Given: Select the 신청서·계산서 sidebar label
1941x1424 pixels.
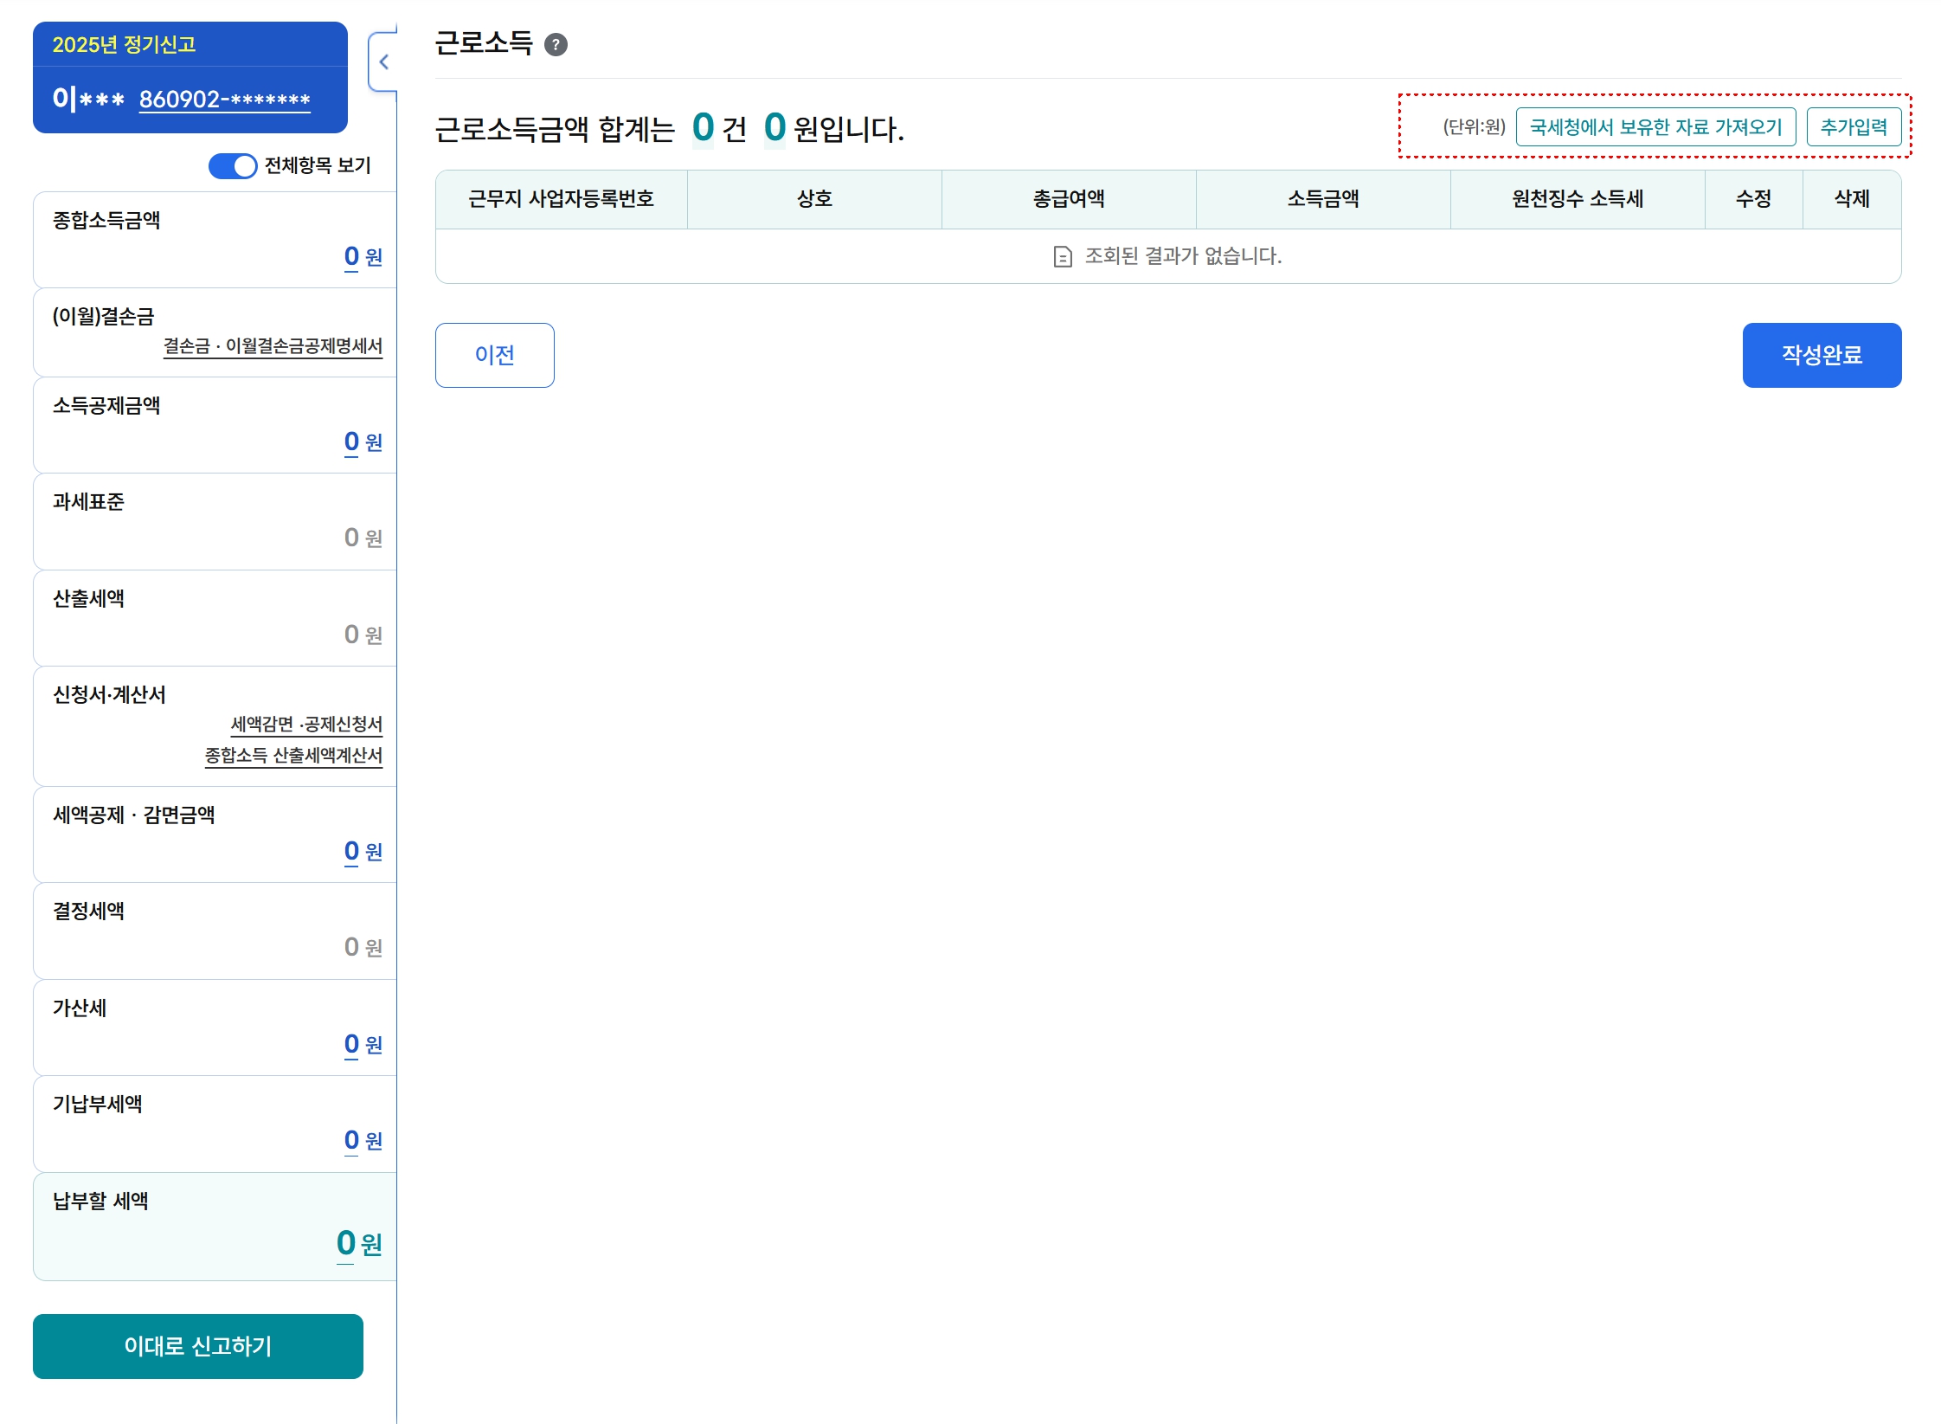Looking at the screenshot, I should 109,694.
